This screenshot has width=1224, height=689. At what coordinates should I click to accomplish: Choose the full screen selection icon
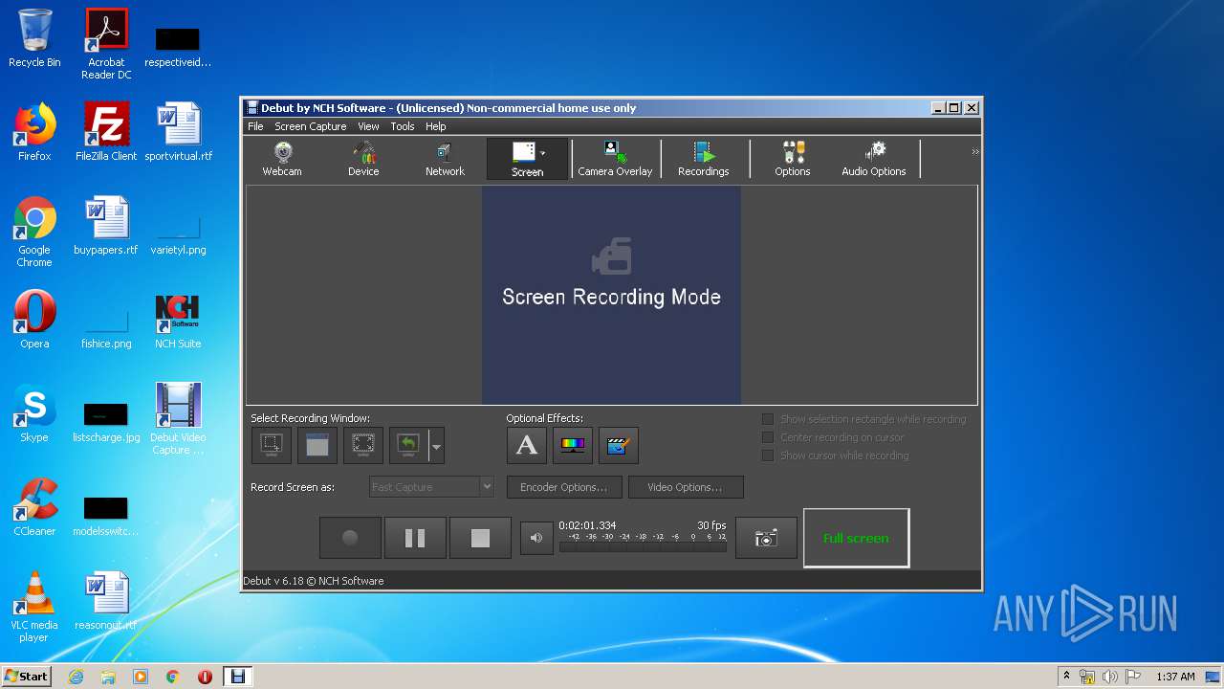point(363,445)
